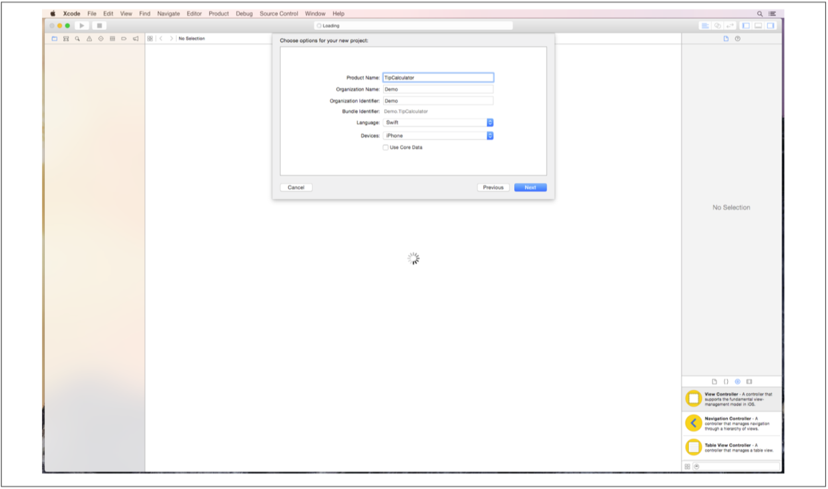Open the Editor menu
Screen dimensions: 828x489
tap(194, 13)
